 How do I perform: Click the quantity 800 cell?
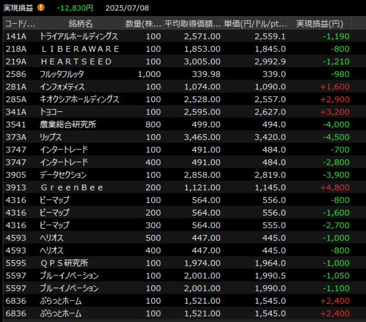coord(153,124)
